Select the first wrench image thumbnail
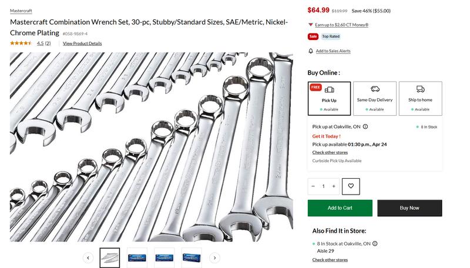This screenshot has height=268, width=470. pyautogui.click(x=109, y=257)
